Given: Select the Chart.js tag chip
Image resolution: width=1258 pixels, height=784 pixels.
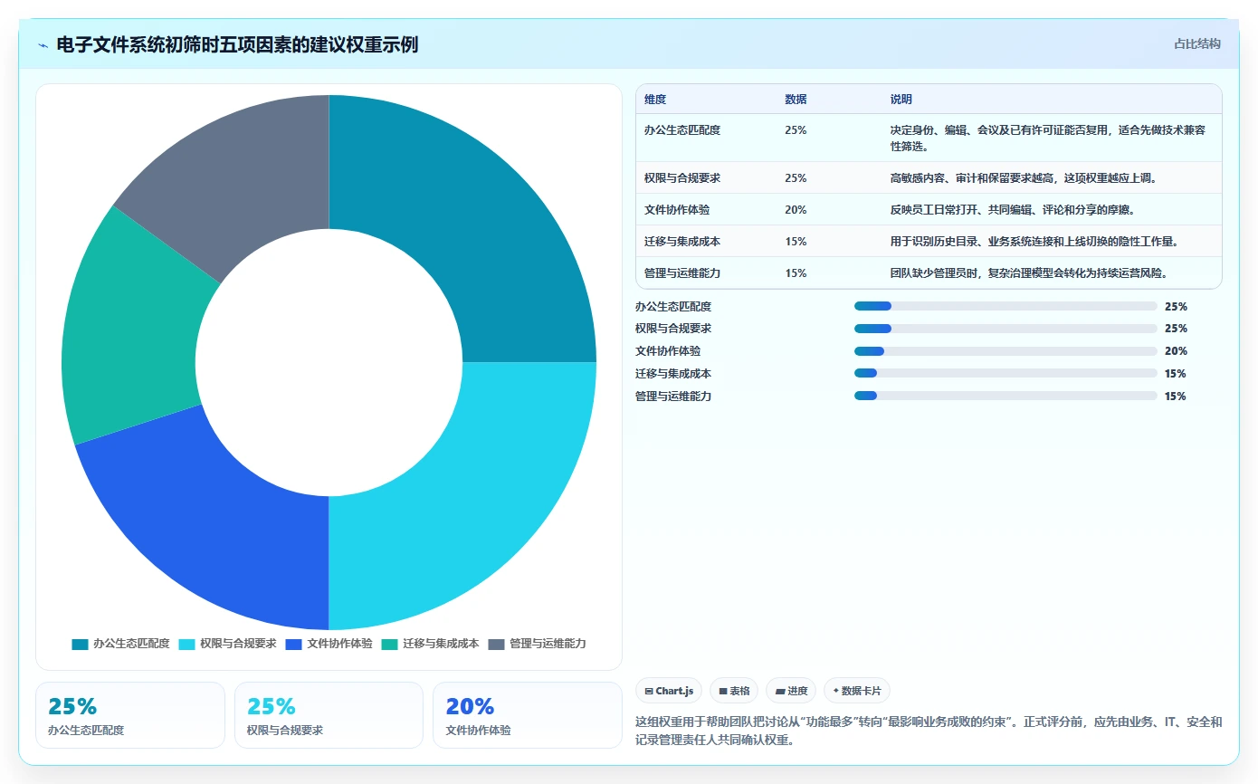Looking at the screenshot, I should [x=669, y=691].
